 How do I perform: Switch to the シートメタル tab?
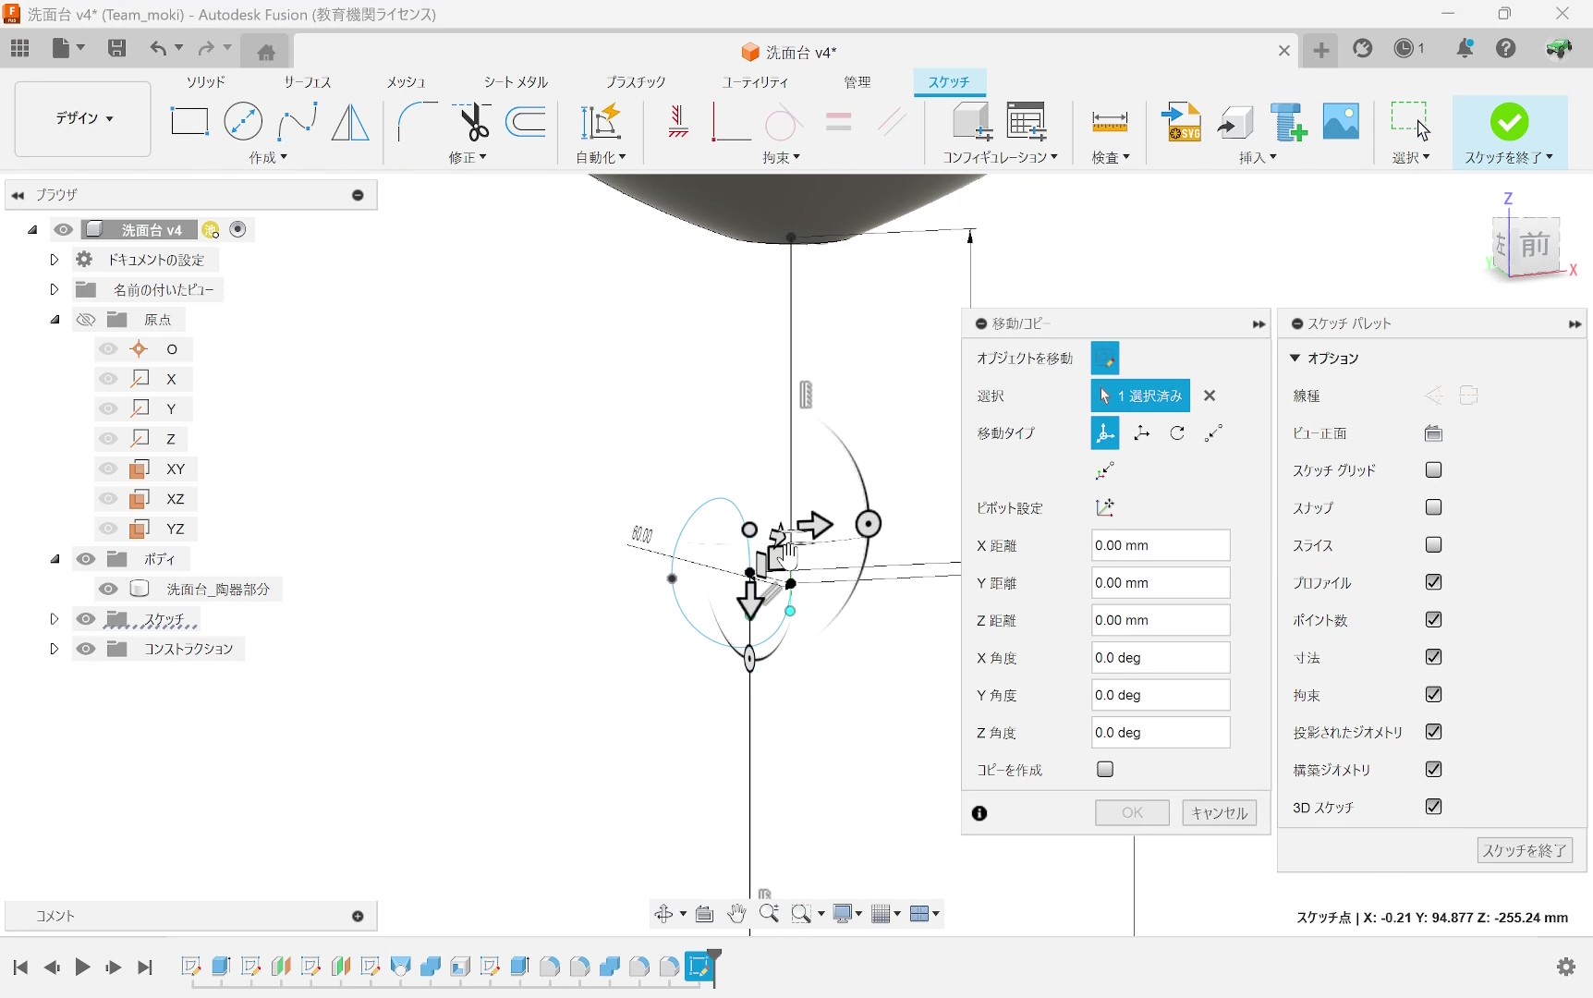coord(517,82)
